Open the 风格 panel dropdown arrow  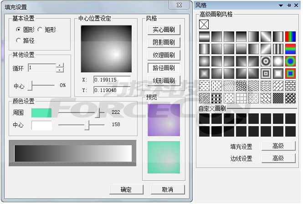[x=281, y=5]
